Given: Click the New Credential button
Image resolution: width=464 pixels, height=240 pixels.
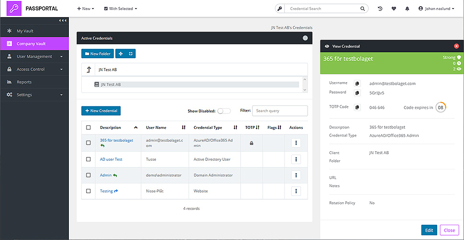Looking at the screenshot, I should 101,111.
